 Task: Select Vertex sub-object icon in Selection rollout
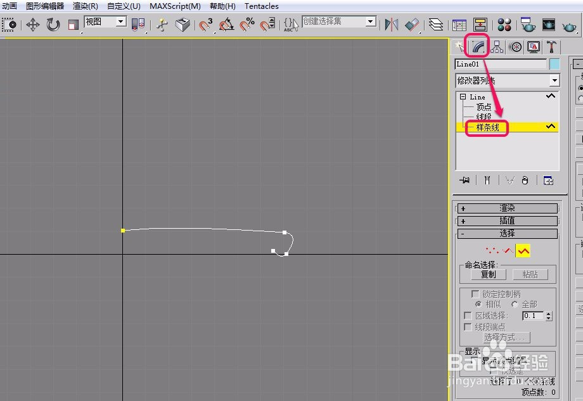pyautogui.click(x=491, y=250)
